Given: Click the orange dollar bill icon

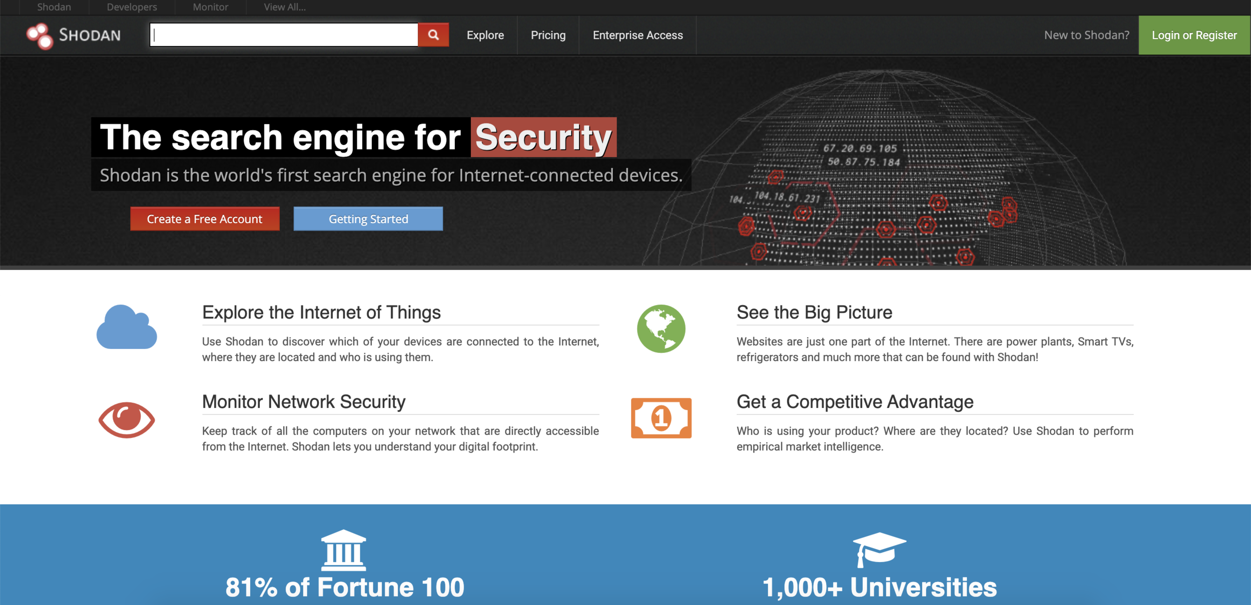Looking at the screenshot, I should point(661,418).
